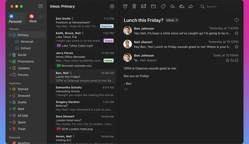Open the Starred mailbox
Screen dimensions: 249x144
(27, 89)
